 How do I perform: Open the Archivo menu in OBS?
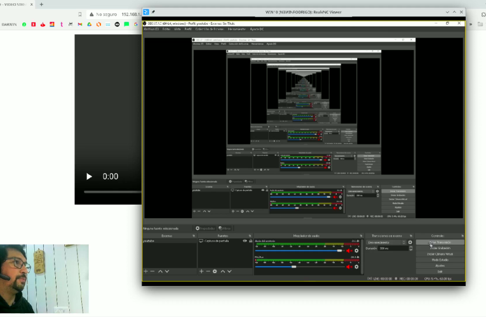coord(151,29)
